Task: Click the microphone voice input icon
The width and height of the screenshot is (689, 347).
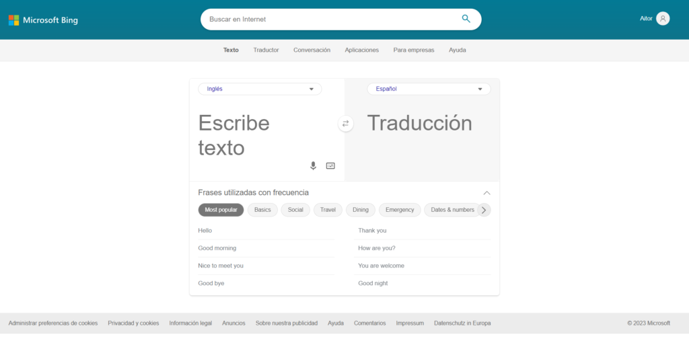Action: [313, 165]
